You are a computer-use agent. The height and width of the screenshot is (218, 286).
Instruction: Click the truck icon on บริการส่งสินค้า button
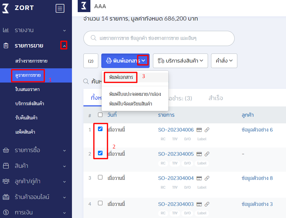coord(160,60)
